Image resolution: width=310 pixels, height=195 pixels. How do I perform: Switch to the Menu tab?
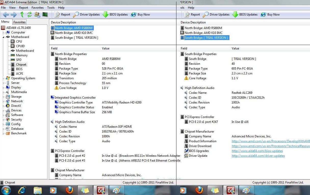5,22
